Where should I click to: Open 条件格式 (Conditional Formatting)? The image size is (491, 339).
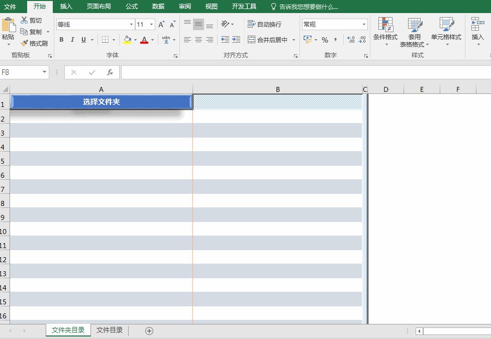tap(385, 31)
